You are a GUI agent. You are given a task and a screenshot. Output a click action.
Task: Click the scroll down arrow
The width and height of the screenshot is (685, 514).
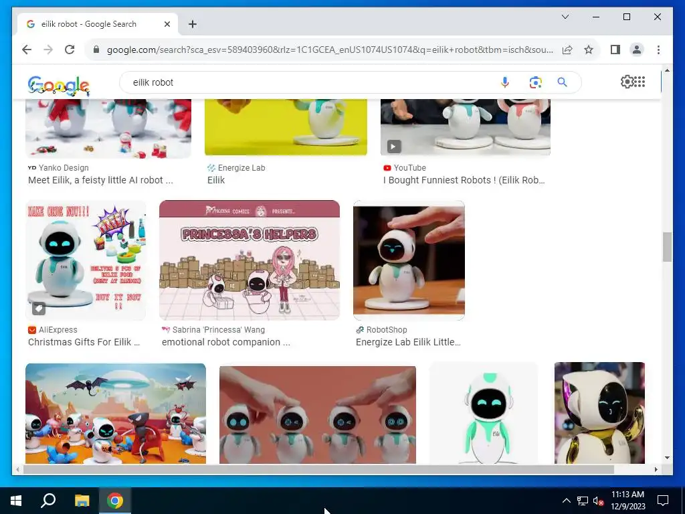[667, 458]
